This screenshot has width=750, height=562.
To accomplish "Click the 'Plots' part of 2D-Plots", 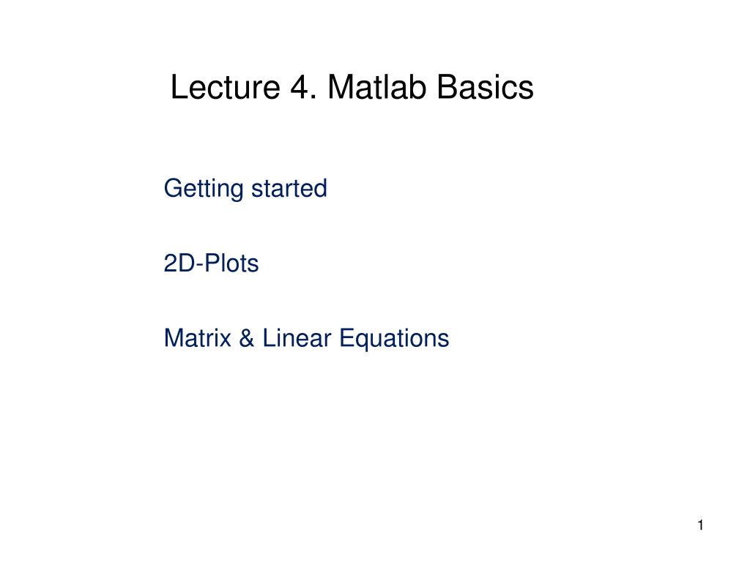I will pyautogui.click(x=231, y=263).
